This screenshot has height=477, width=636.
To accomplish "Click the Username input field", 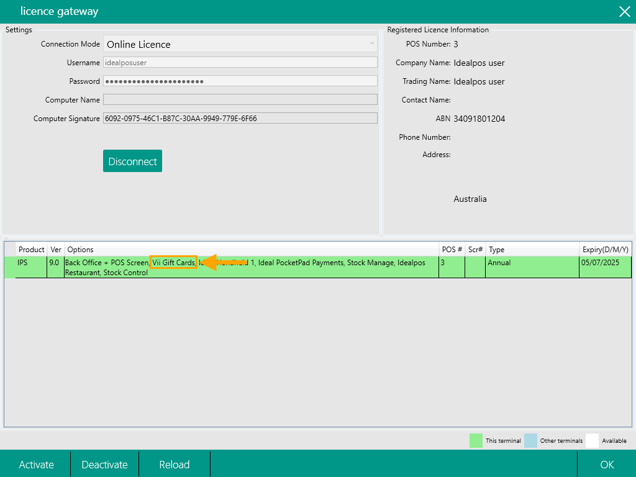I will [240, 63].
